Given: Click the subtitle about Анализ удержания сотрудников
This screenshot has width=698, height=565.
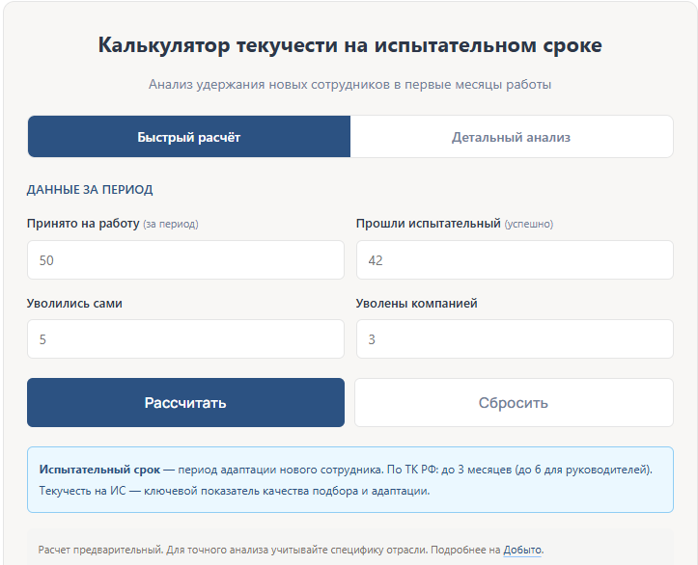Looking at the screenshot, I should pos(349,85).
